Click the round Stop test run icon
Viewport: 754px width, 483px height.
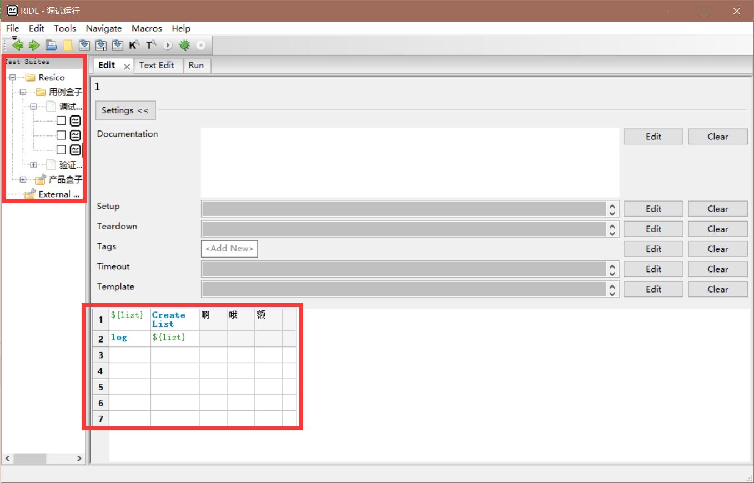pos(201,46)
